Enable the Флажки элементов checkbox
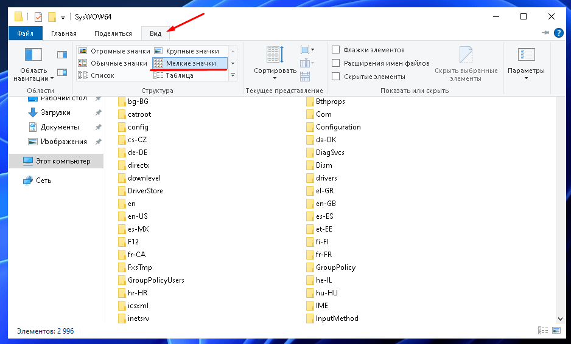Image resolution: width=571 pixels, height=344 pixels. 335,50
